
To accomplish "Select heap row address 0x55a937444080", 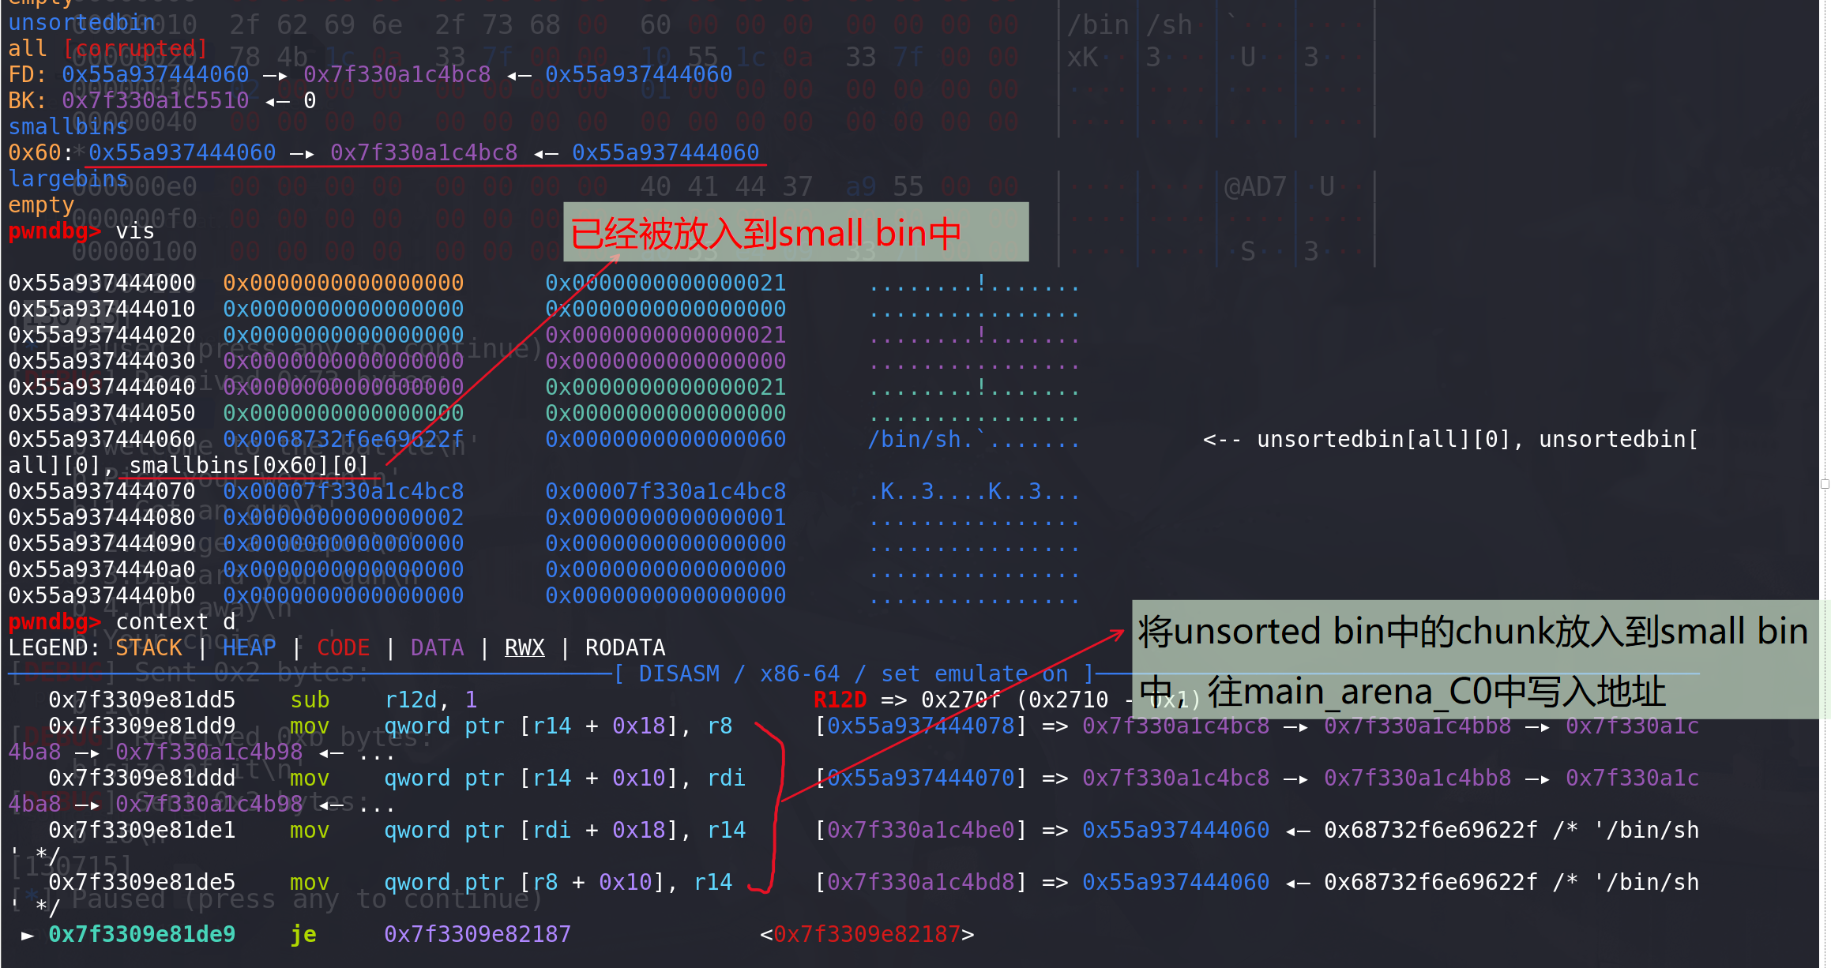I will pos(102,517).
